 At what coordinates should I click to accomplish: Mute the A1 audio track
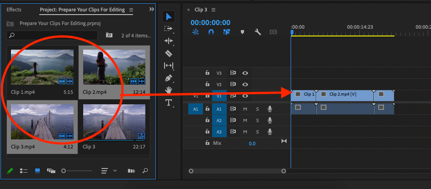pos(245,109)
